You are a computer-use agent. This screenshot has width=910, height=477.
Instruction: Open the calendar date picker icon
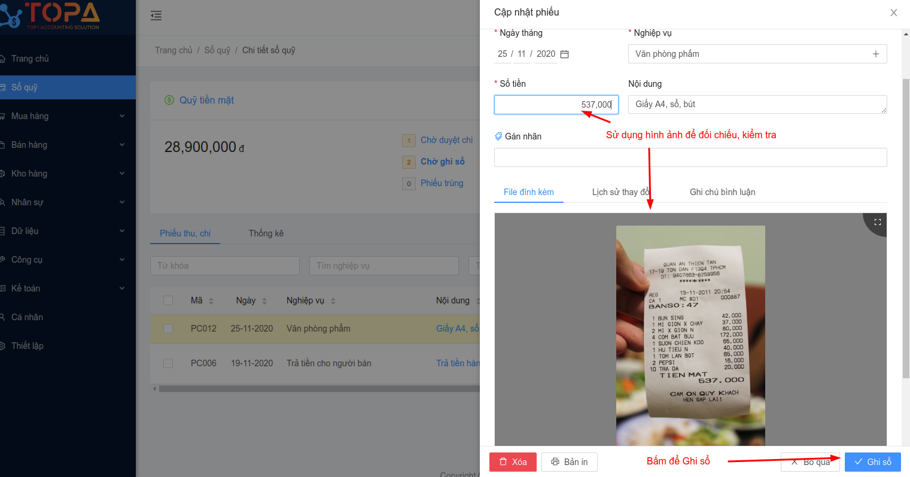tap(564, 54)
